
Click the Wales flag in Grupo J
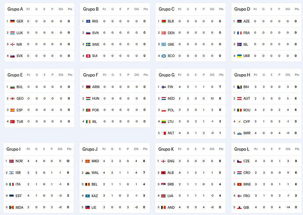point(88,172)
